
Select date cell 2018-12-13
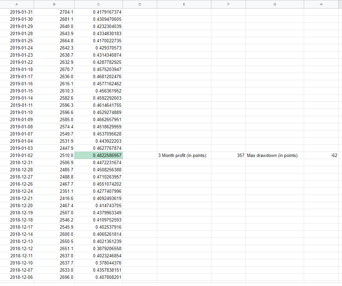coord(17,242)
